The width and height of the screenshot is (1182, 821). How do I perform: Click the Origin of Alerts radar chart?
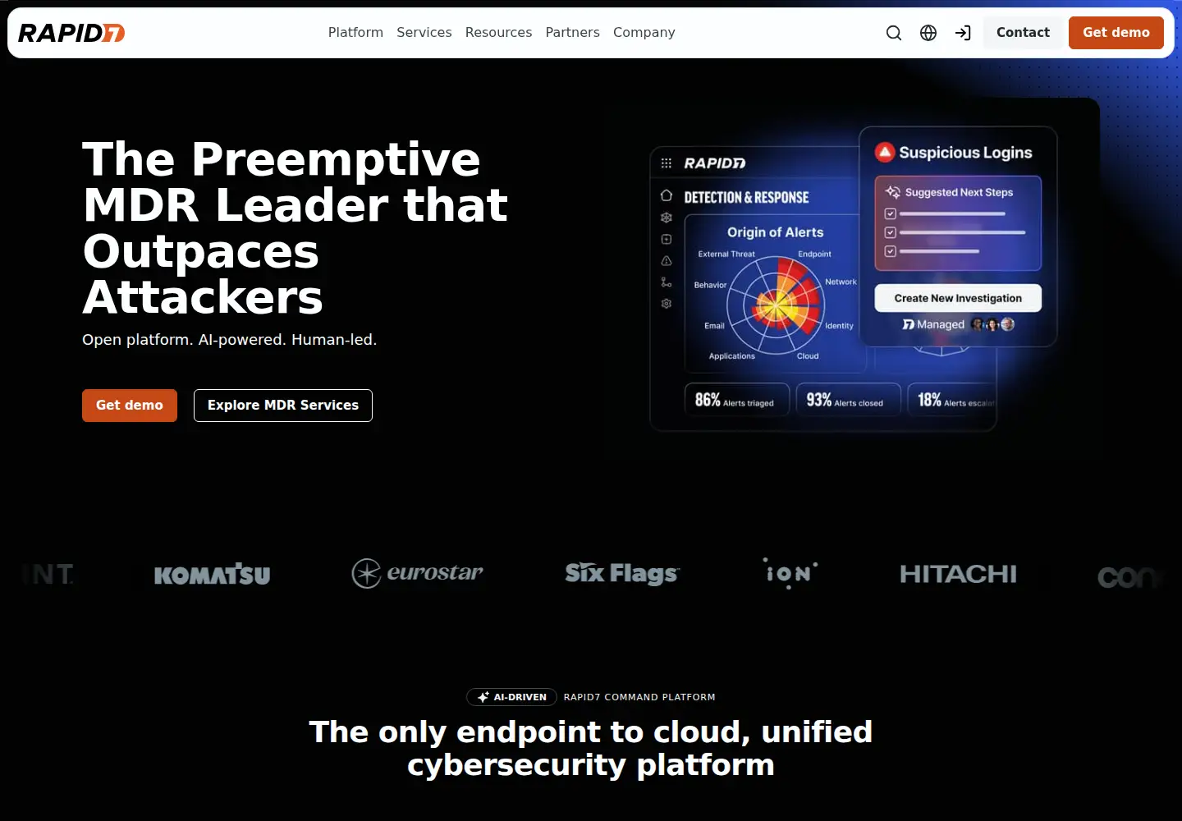click(x=776, y=305)
